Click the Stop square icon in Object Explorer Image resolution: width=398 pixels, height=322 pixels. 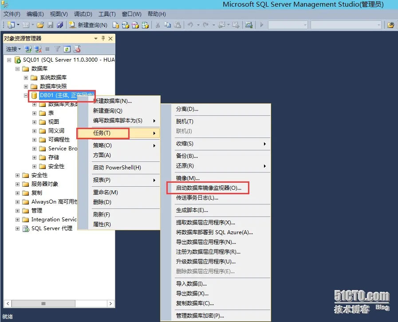coord(47,49)
